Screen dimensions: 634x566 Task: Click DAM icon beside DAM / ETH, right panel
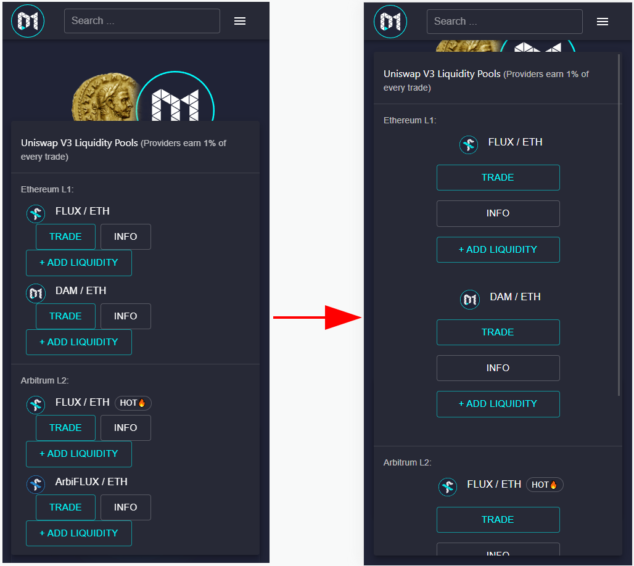[470, 300]
